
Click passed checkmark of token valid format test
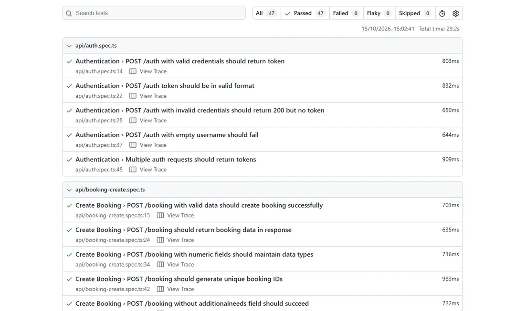click(x=69, y=86)
